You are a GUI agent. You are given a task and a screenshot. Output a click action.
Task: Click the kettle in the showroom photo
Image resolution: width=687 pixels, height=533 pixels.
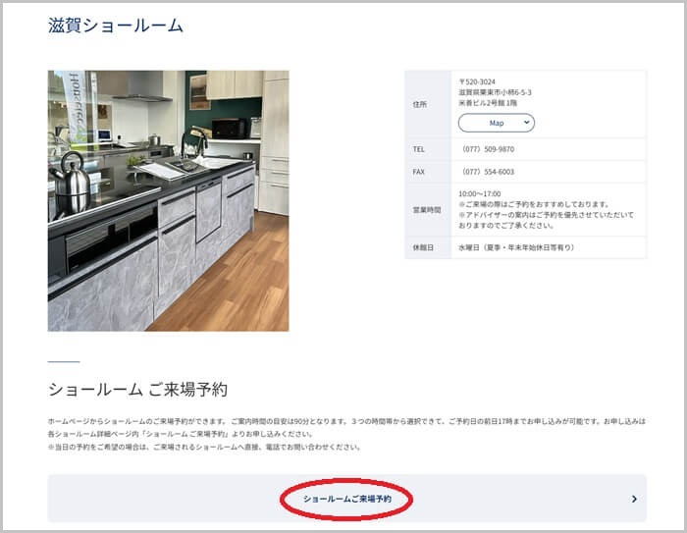pyautogui.click(x=70, y=182)
